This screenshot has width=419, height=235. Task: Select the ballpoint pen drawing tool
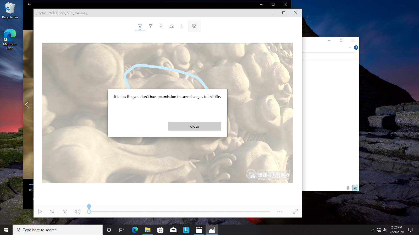tap(140, 25)
